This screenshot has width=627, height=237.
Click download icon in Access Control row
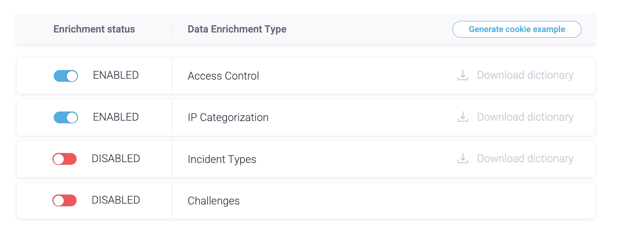463,76
